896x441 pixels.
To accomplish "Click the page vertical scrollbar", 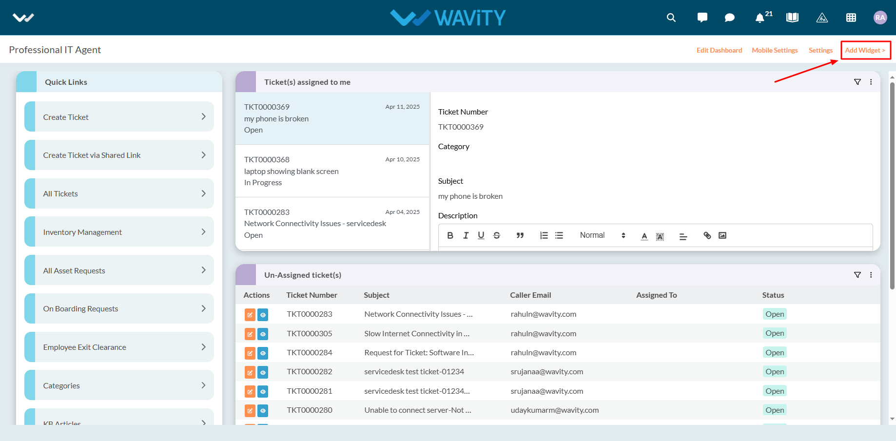I will coord(892,185).
